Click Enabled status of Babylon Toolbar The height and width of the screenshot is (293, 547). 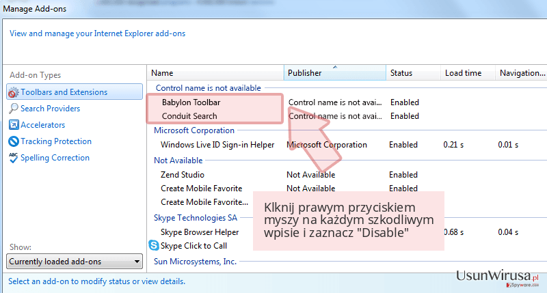pyautogui.click(x=405, y=102)
